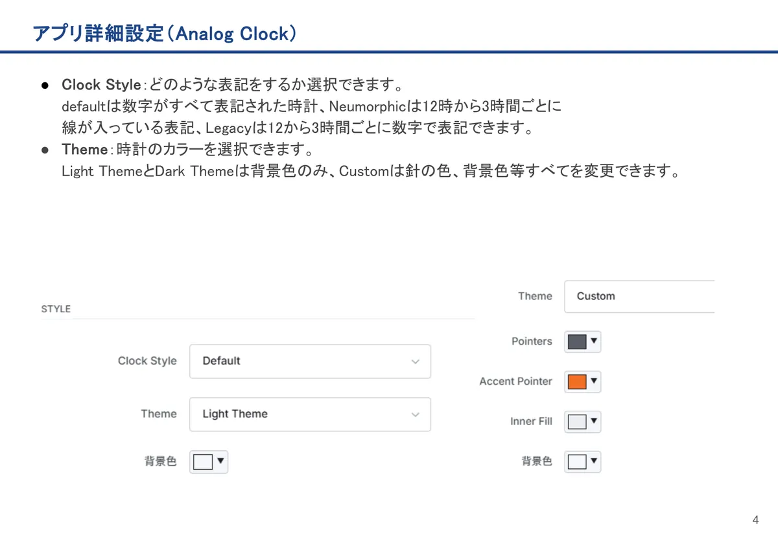Click the Theme label next to Light Theme
Viewport: 778px width, 550px height.
159,414
